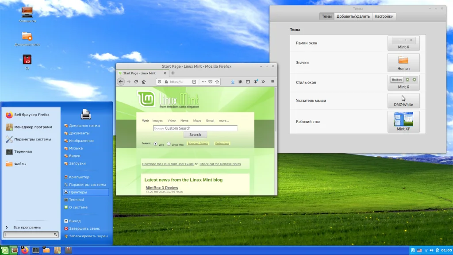The height and width of the screenshot is (255, 453).
Task: Reload the page in Firefox
Action: click(x=136, y=82)
